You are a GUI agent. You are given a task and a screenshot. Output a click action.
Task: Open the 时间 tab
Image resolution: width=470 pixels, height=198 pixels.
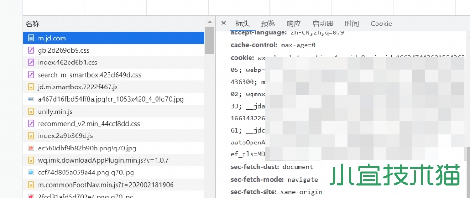tap(352, 24)
